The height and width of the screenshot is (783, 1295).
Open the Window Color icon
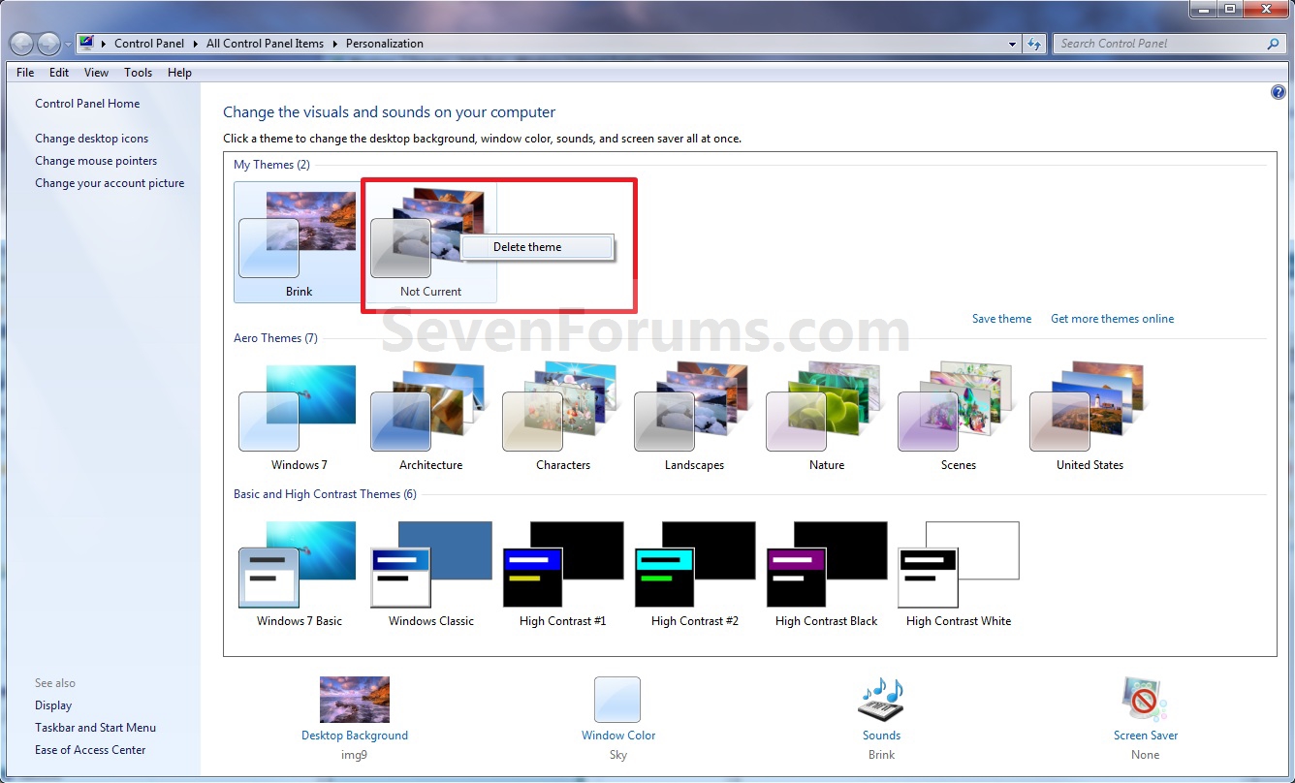[x=617, y=699]
